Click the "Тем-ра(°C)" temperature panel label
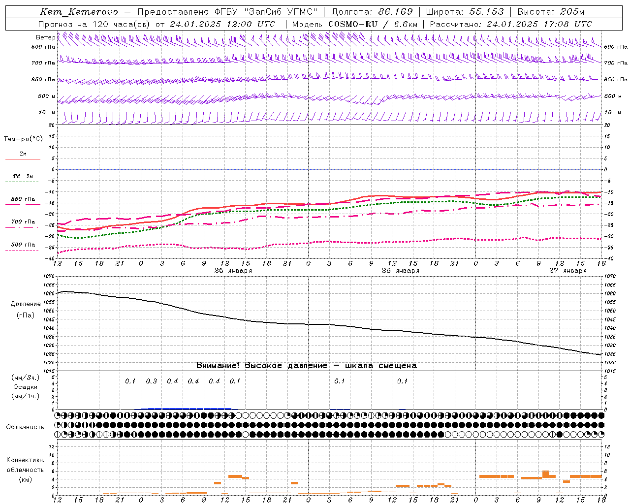The height and width of the screenshot is (504, 630). click(23, 139)
